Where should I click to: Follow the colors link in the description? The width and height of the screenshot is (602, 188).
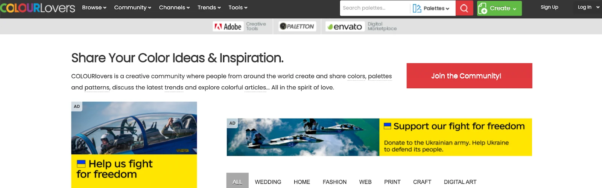(x=356, y=76)
